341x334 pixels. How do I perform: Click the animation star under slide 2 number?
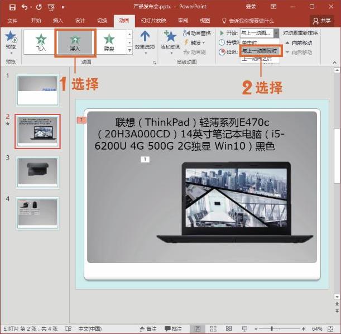tap(8, 123)
